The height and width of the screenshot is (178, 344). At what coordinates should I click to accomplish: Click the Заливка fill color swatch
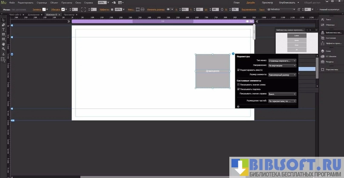[x=43, y=9]
